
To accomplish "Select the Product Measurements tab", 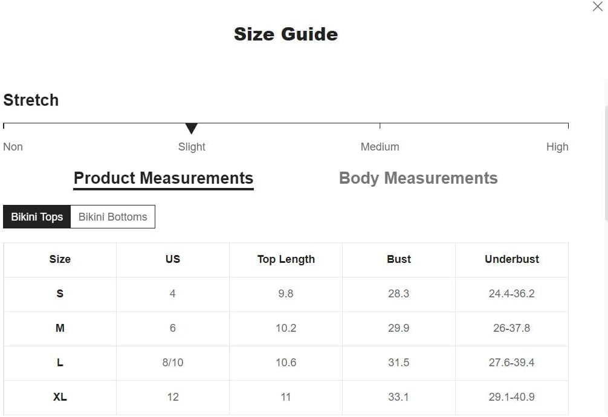I will point(163,178).
